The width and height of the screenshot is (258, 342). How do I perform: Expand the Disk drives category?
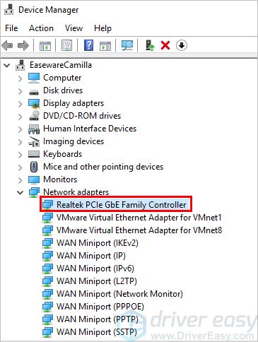20,91
